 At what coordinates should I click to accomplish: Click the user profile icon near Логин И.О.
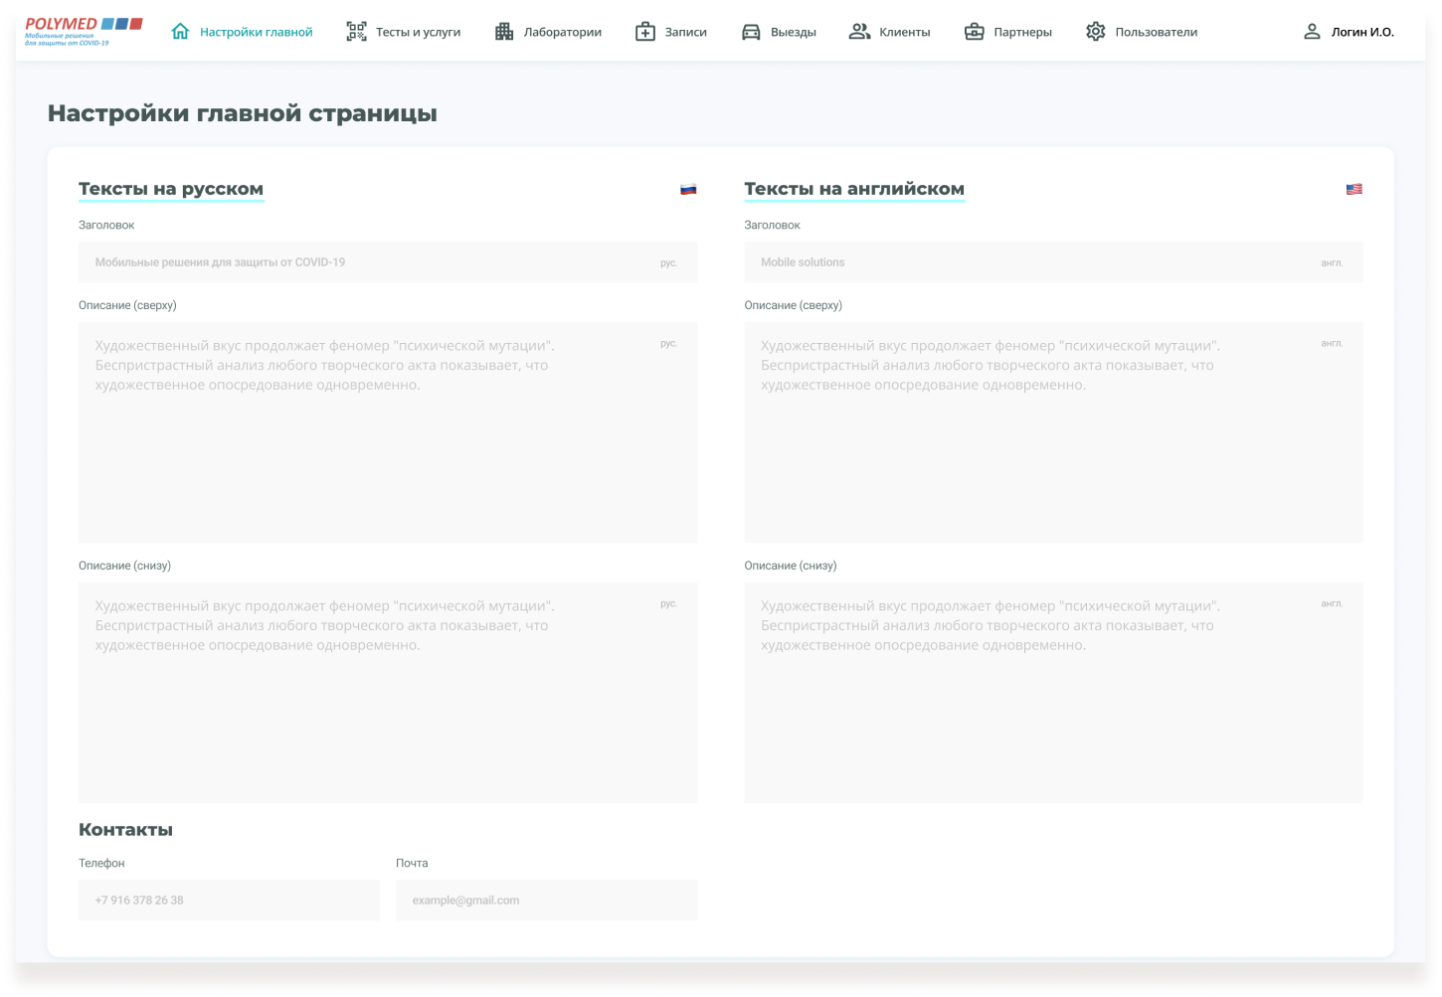click(x=1312, y=32)
